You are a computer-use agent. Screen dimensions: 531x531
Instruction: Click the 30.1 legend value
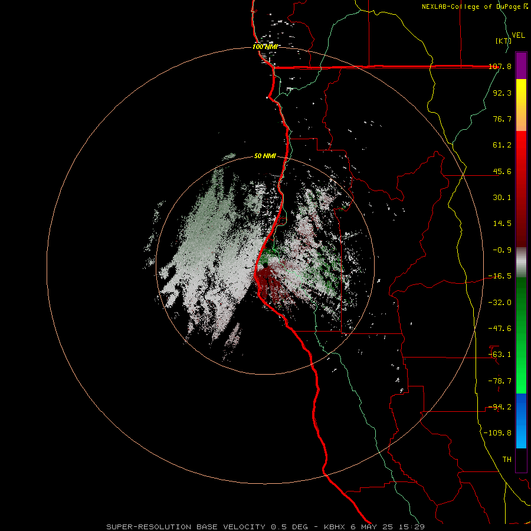tap(502, 198)
